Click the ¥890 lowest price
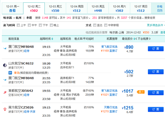The image size is (165, 118). click(129, 47)
